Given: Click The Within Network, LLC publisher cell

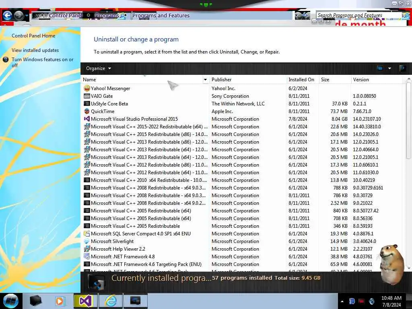Looking at the screenshot, I should 238,103.
